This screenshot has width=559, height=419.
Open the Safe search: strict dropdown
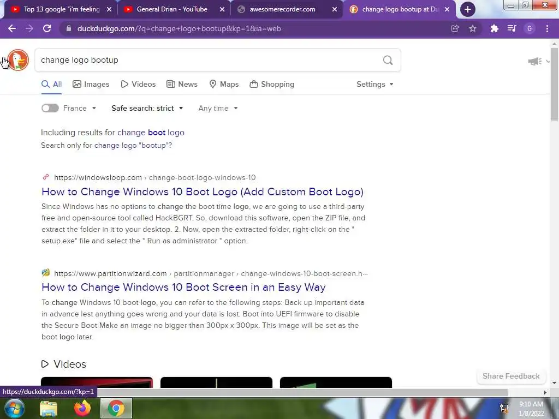pos(147,108)
